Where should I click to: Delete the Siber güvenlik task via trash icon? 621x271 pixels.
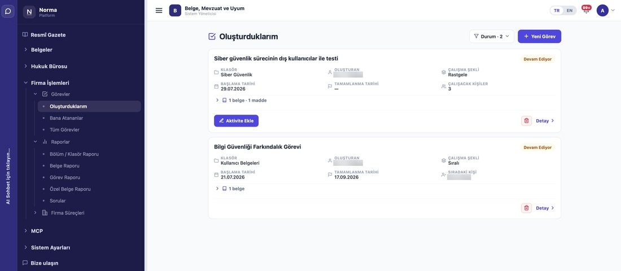526,120
